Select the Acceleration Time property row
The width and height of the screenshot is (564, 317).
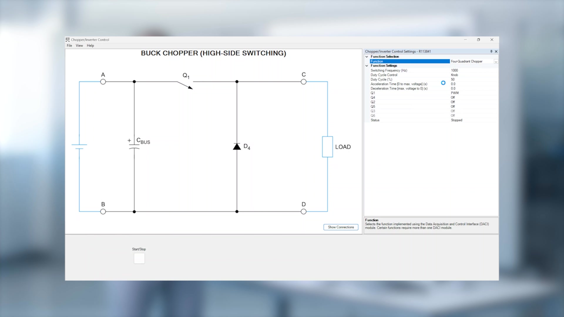pyautogui.click(x=434, y=84)
